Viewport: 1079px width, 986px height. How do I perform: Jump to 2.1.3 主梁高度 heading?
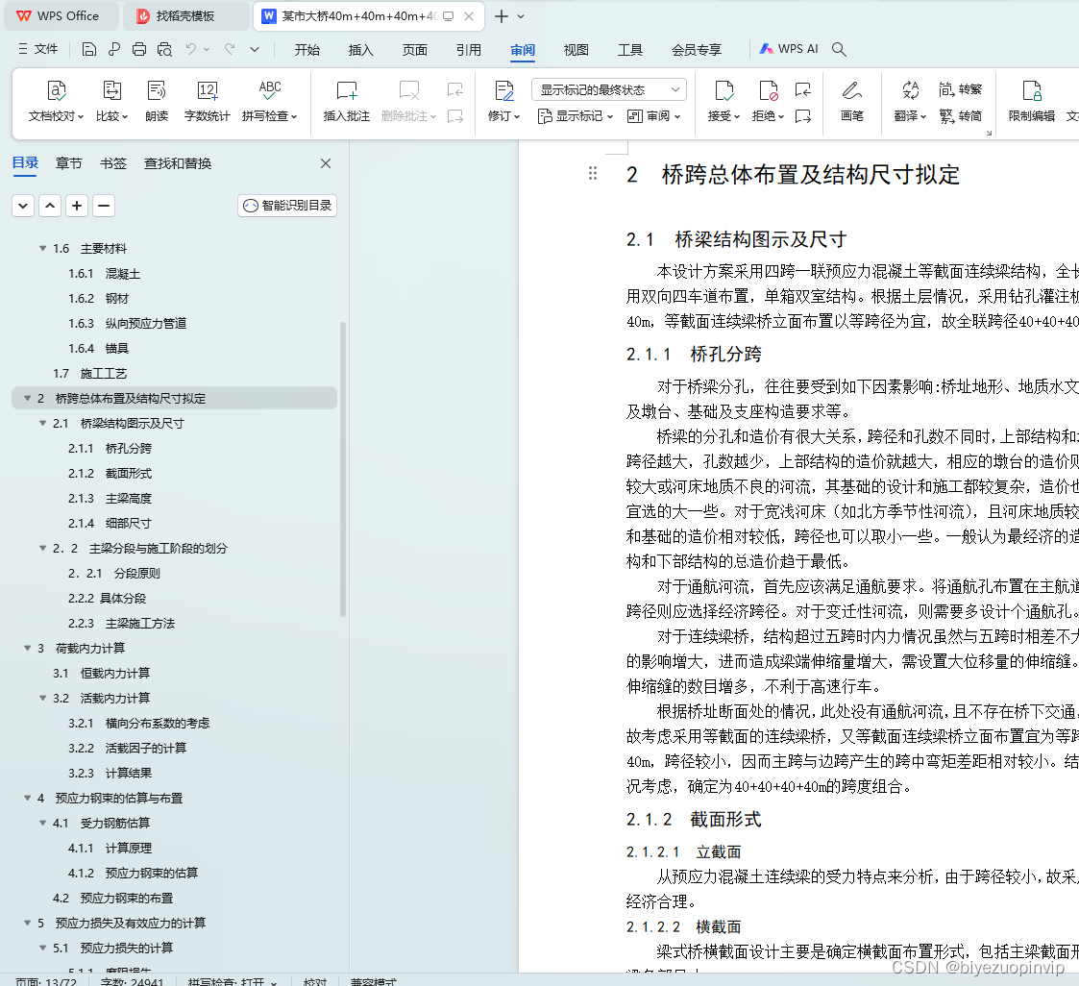(x=110, y=498)
